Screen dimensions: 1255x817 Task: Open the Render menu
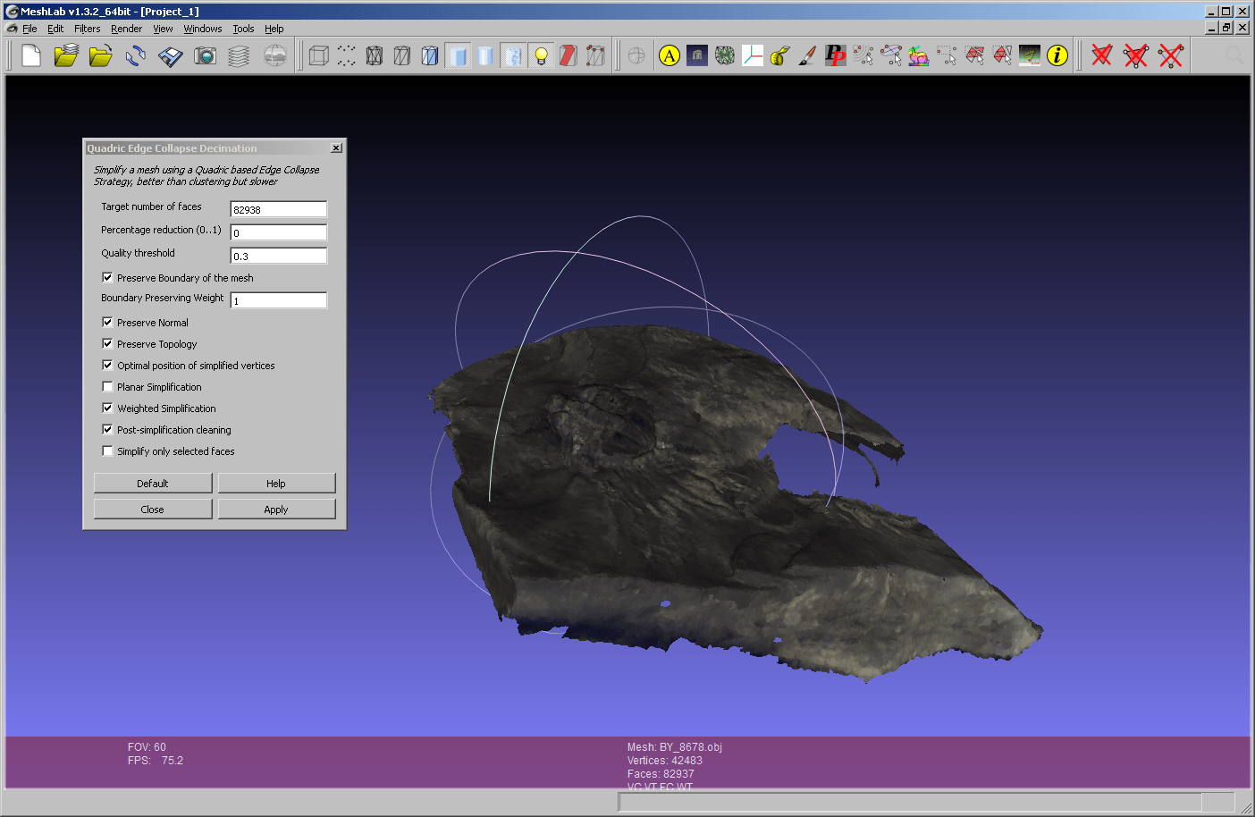[126, 29]
